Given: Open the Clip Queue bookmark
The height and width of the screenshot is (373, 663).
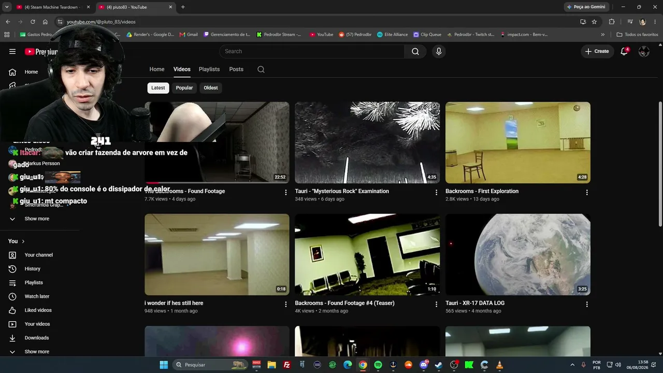Looking at the screenshot, I should 427,35.
